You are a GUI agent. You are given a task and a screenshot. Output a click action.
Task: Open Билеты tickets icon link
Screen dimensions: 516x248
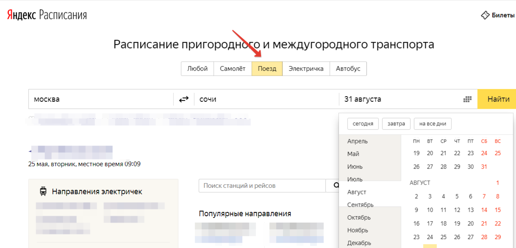pyautogui.click(x=498, y=15)
